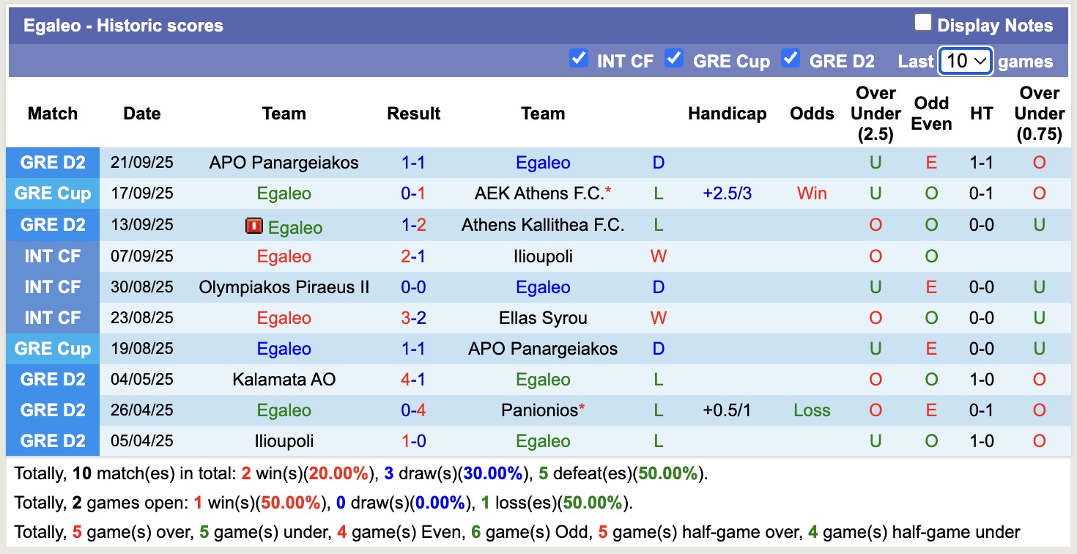This screenshot has width=1077, height=554.
Task: Open the 4-1 Kalamata AO match result
Action: tap(413, 380)
